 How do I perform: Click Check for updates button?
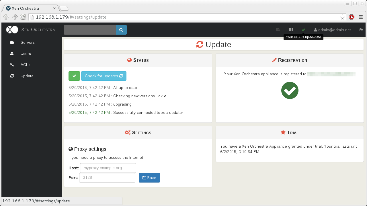coord(104,76)
